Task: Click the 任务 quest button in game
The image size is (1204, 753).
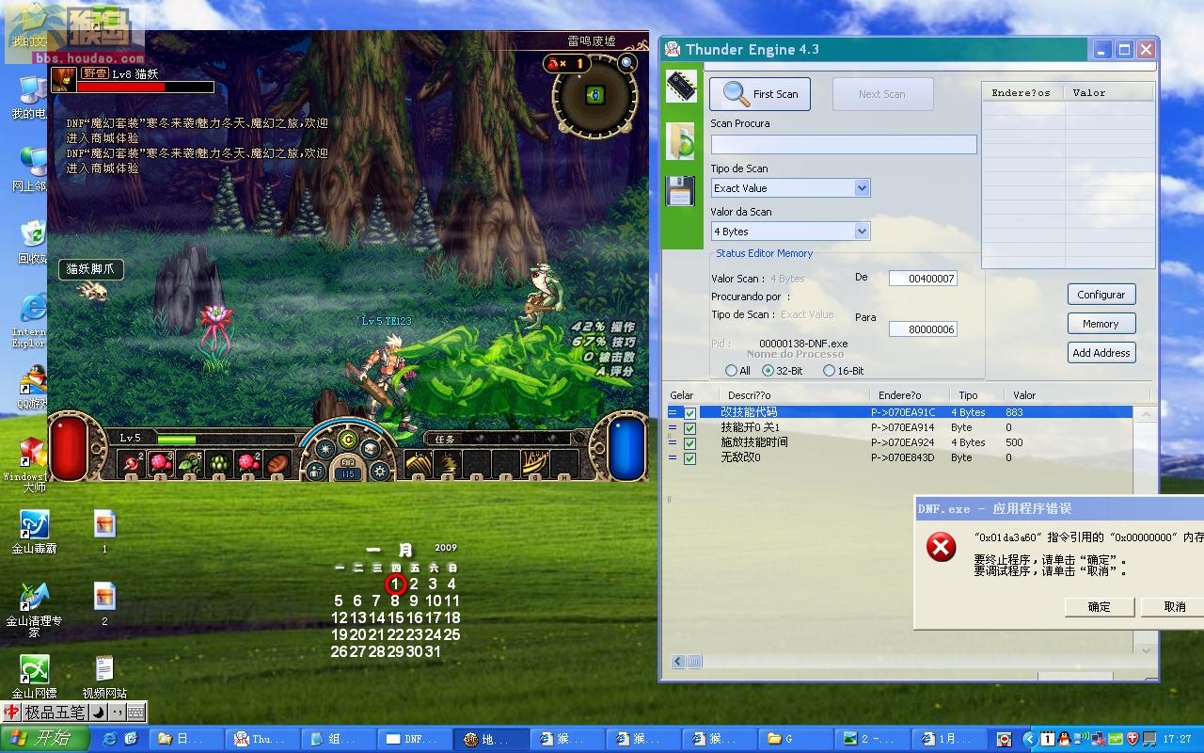Action: pyautogui.click(x=444, y=439)
